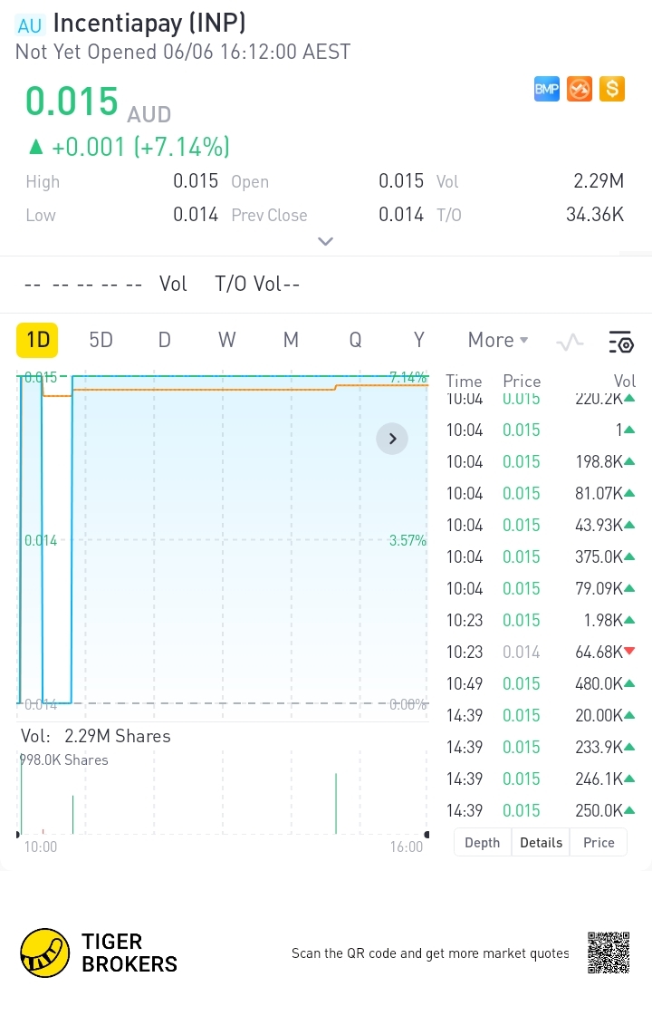Click the right end handle of the volume timeline
This screenshot has height=1035, width=652.
427,834
